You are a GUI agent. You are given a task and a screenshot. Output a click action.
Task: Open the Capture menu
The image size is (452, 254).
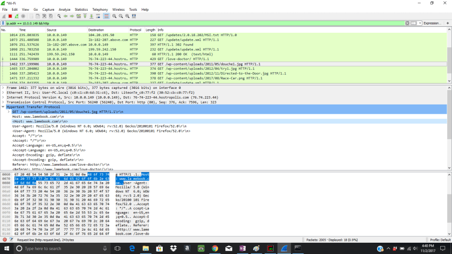[x=48, y=9]
